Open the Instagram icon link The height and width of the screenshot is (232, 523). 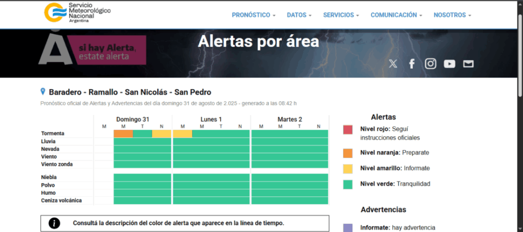click(431, 64)
